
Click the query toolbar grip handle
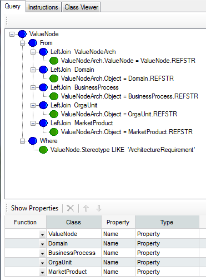pos(7,21)
